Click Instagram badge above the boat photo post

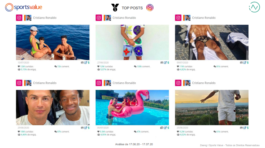[19, 18]
